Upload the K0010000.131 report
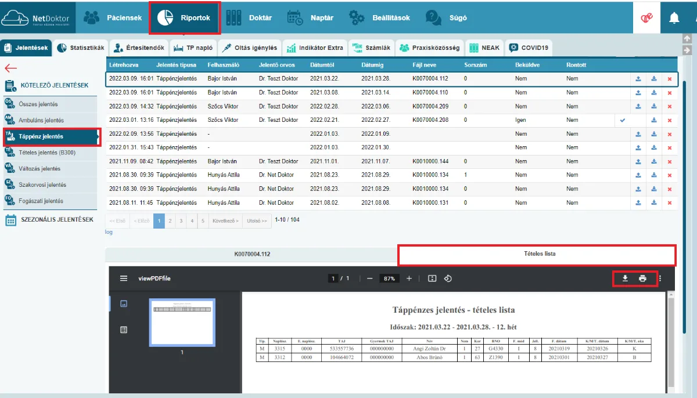 638,202
